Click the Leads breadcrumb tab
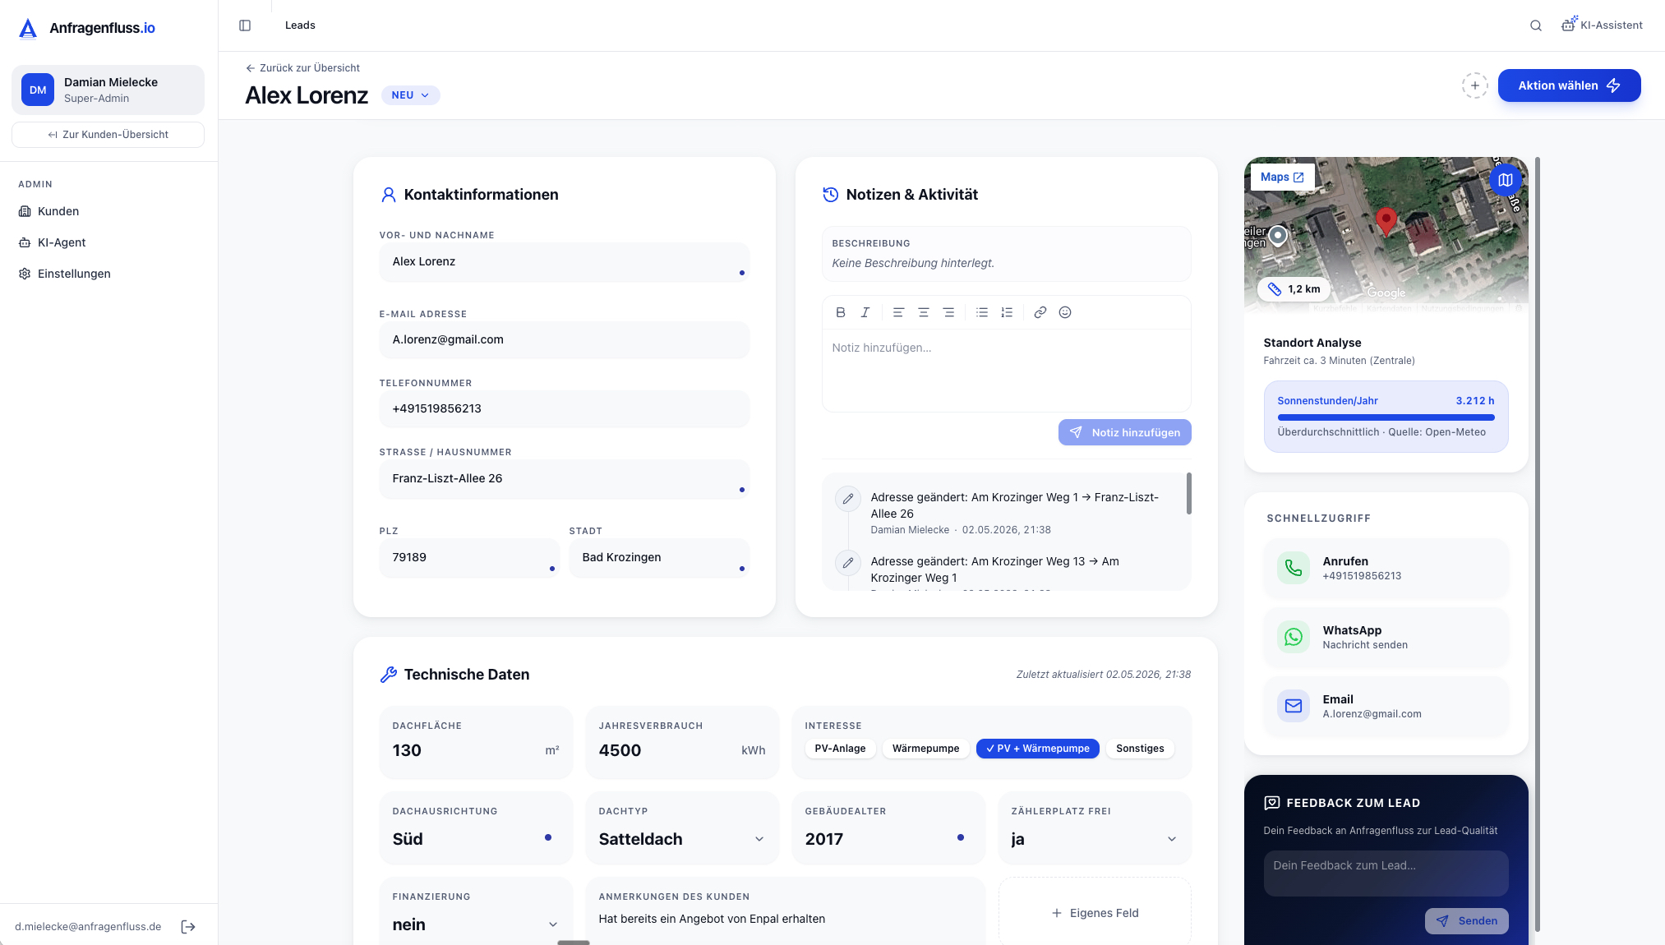 point(300,25)
